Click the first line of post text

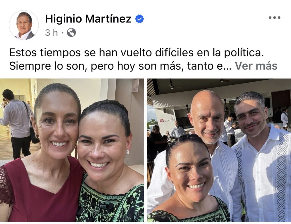click(x=136, y=53)
